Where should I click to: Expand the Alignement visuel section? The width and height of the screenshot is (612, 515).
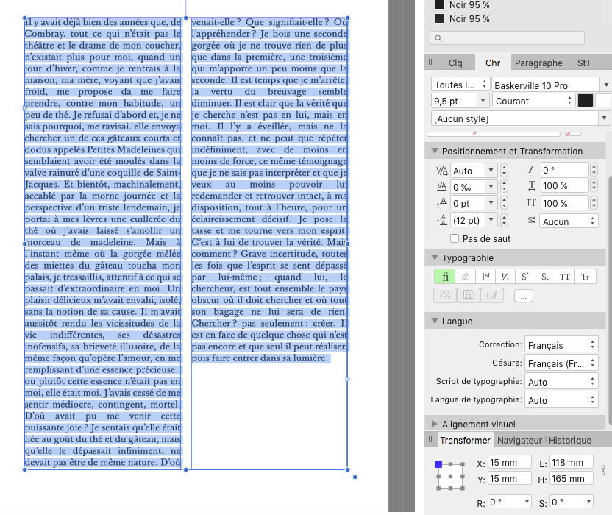click(x=435, y=424)
